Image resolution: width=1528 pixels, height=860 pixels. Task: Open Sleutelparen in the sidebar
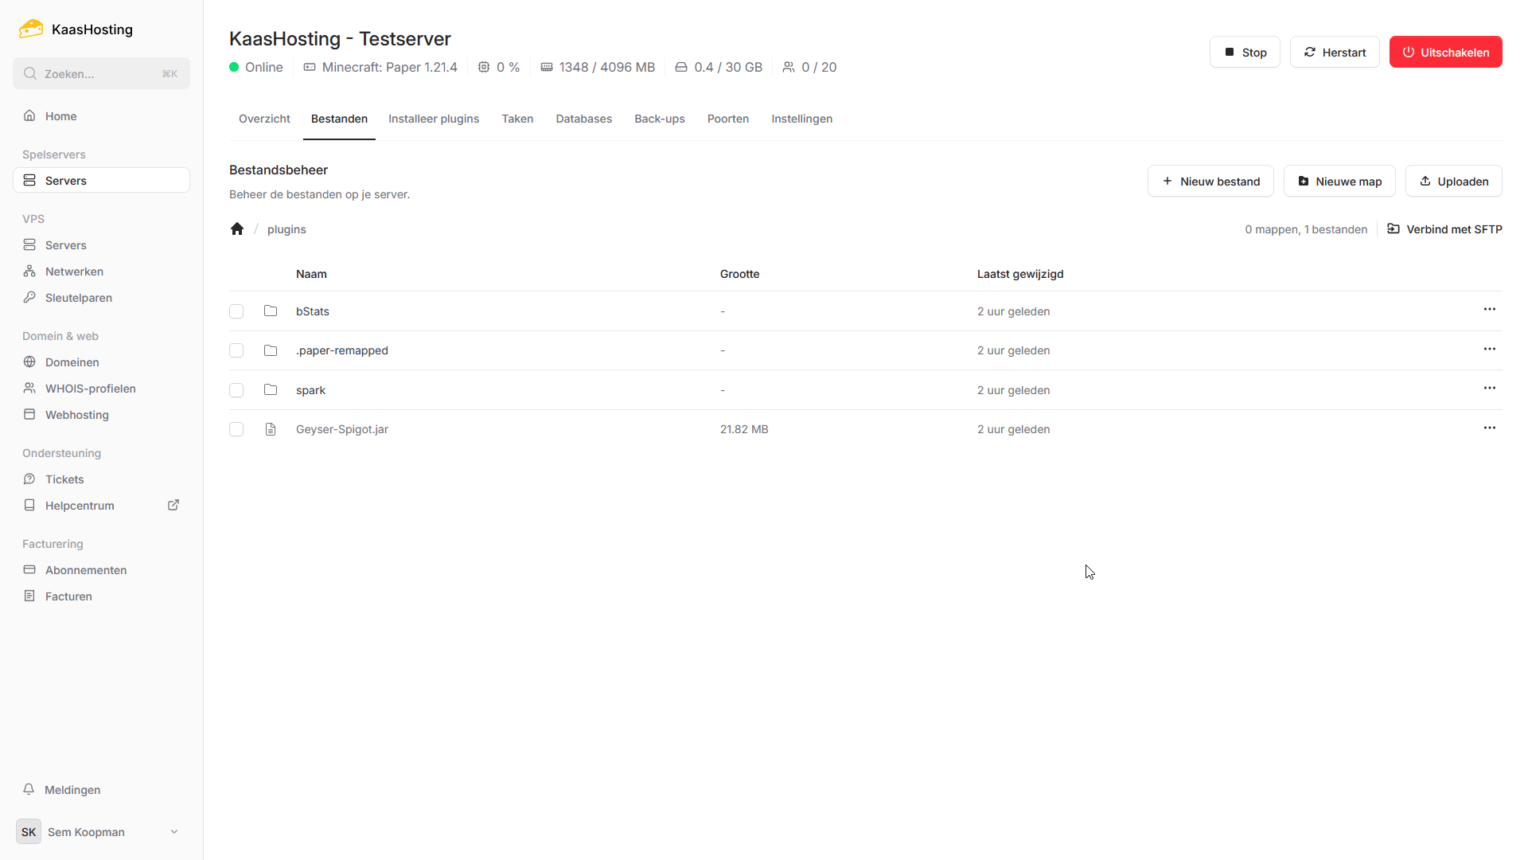[x=78, y=298]
